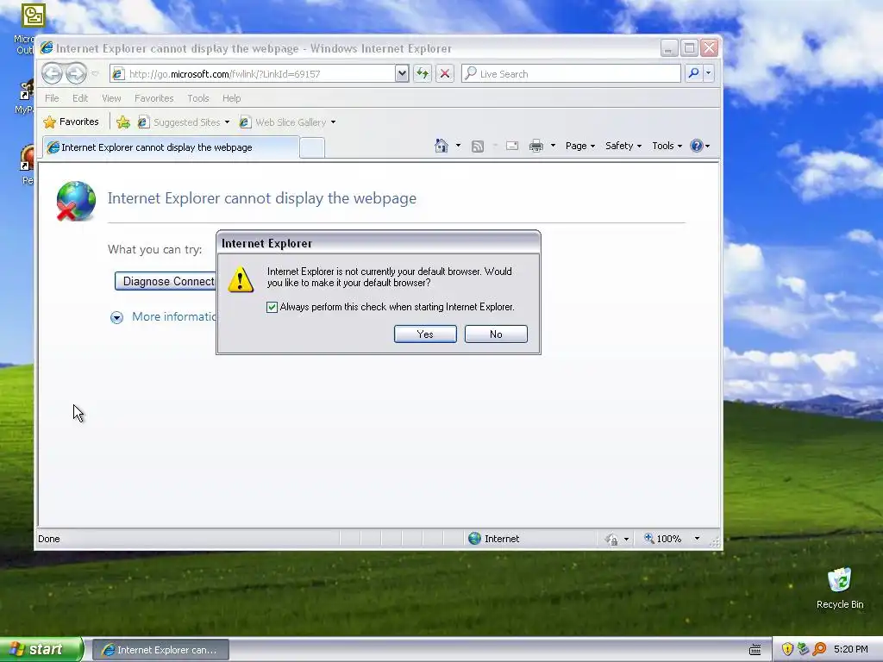883x662 pixels.
Task: Select the 'Internet Explorer cannot display the webpage' tab
Action: (x=171, y=147)
